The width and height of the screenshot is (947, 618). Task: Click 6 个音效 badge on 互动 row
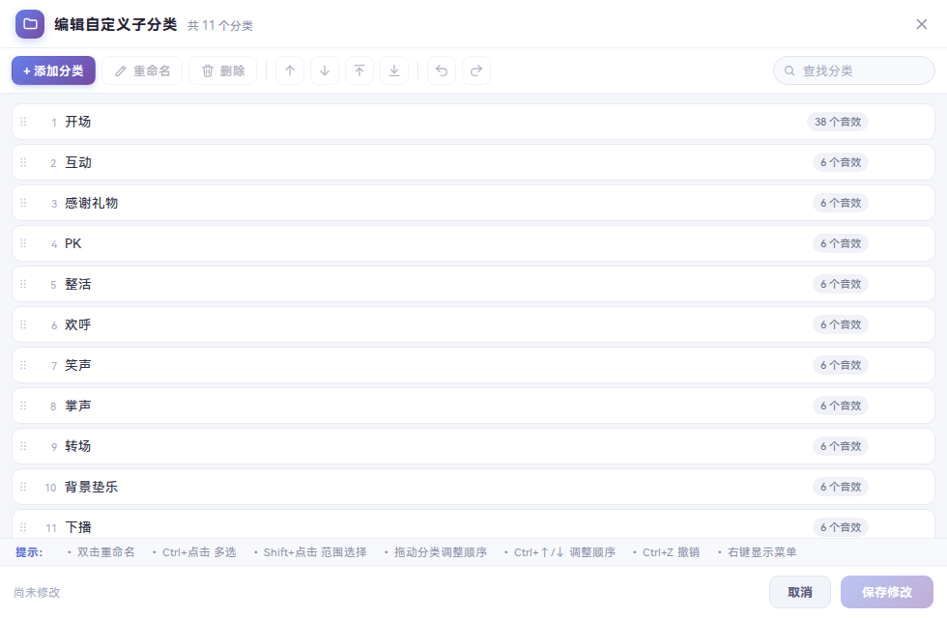pyautogui.click(x=841, y=162)
